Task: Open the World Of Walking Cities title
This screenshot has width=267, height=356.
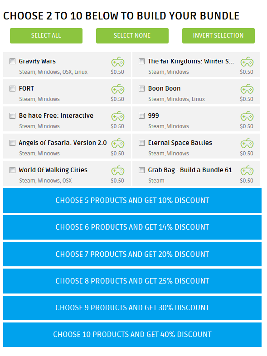Action: point(53,170)
